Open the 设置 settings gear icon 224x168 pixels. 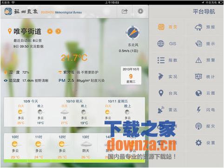(x=198, y=142)
